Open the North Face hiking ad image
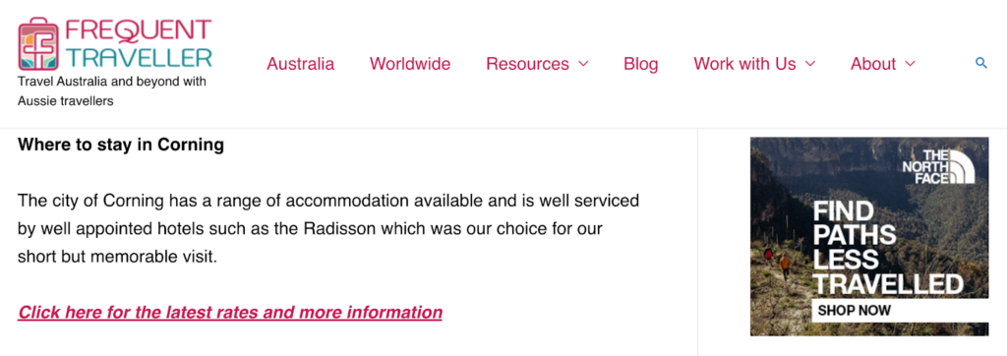Screen dimensions: 1007x356 tap(869, 236)
